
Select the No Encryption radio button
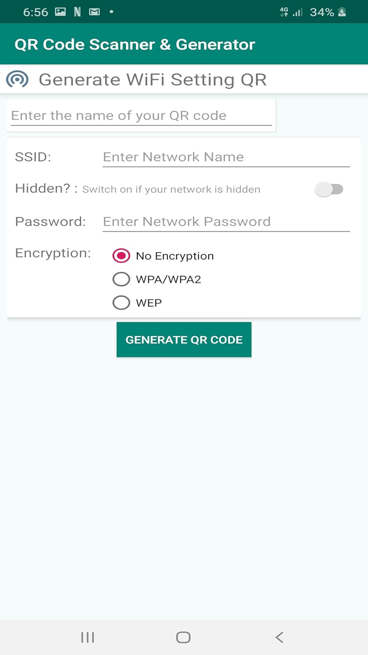point(121,255)
